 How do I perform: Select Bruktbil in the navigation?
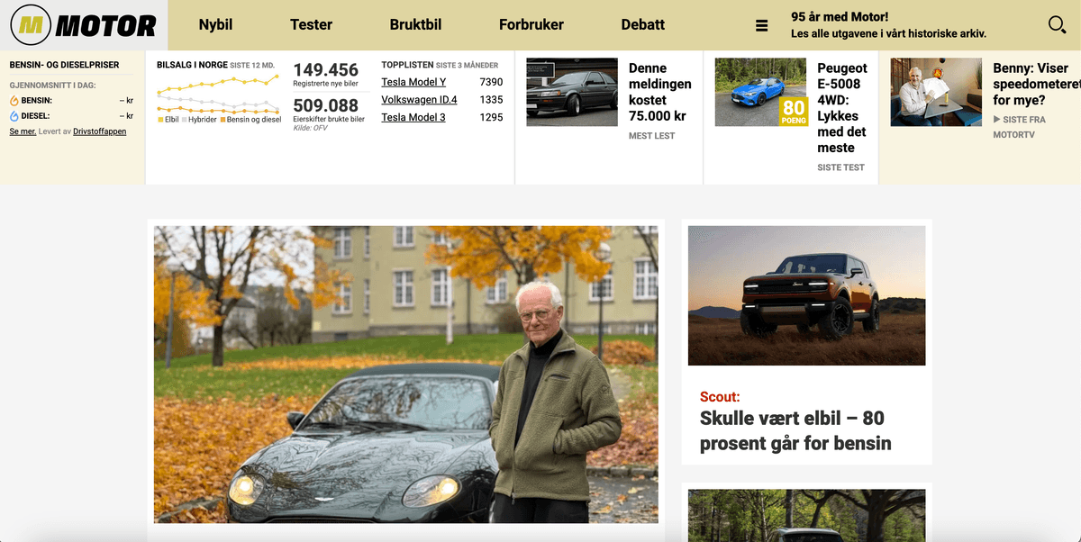pyautogui.click(x=415, y=24)
